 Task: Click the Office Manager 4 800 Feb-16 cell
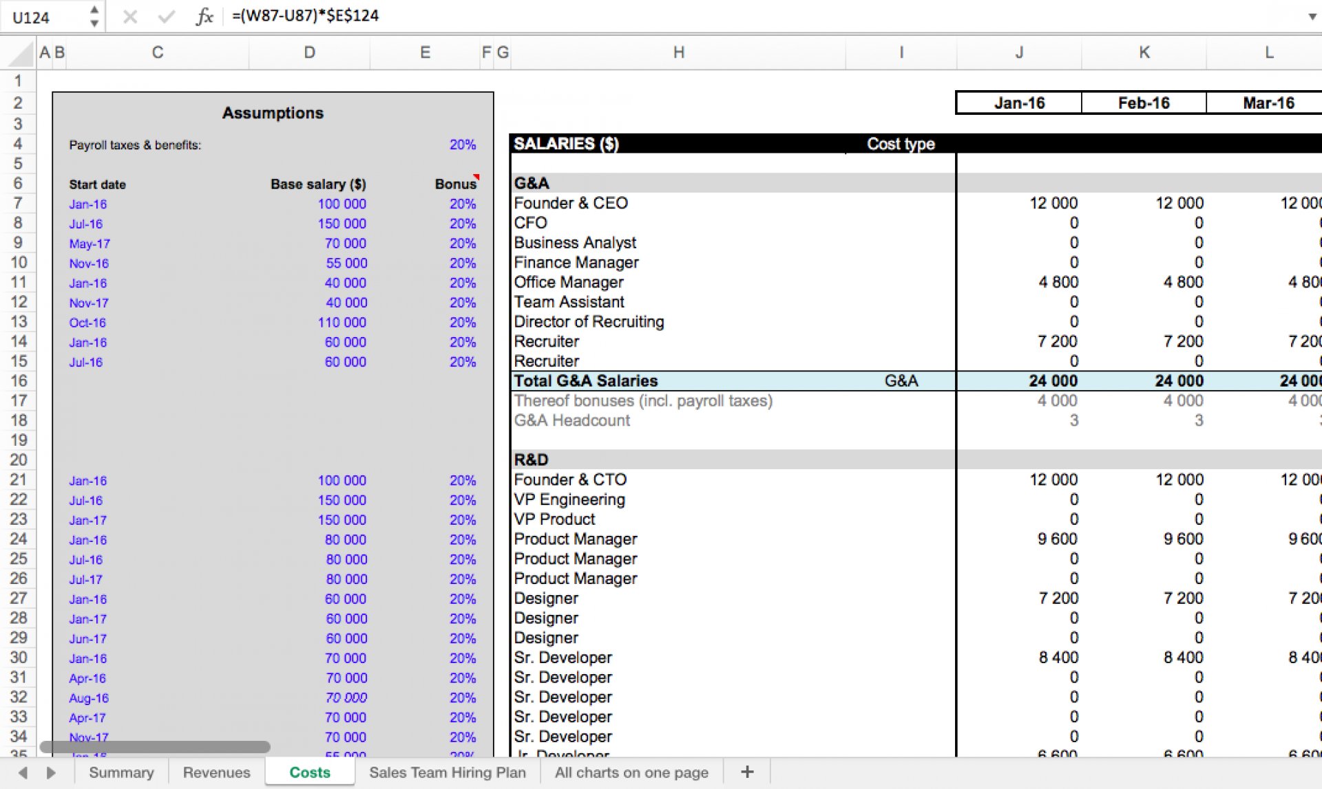click(1183, 282)
